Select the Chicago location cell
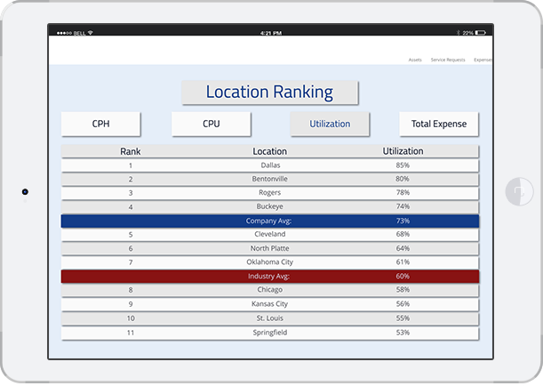This screenshot has width=543, height=386. (x=270, y=290)
